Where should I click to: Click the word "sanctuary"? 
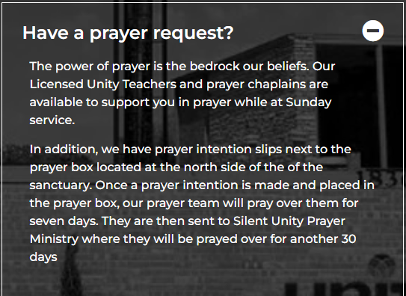61,186
